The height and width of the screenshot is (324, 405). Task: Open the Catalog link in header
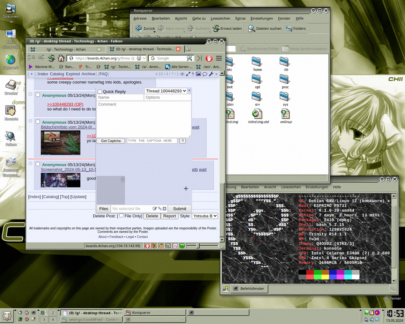(x=57, y=74)
